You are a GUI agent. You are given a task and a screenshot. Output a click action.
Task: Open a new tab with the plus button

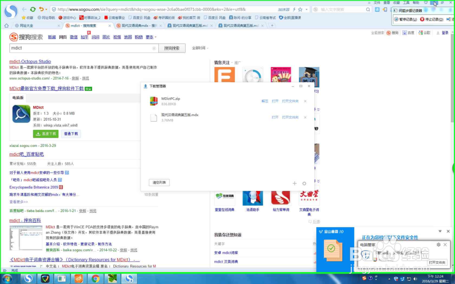(272, 25)
